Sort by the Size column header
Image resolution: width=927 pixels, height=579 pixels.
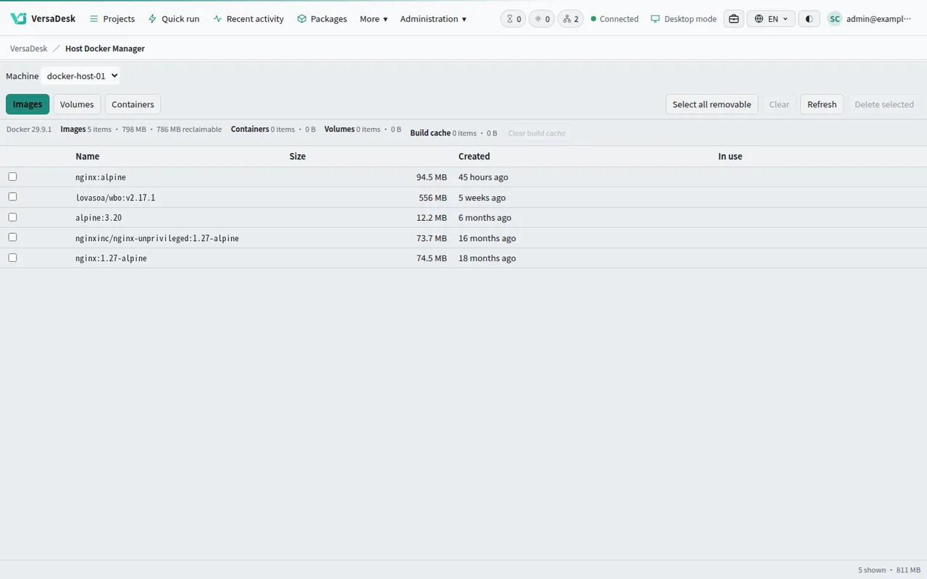tap(298, 156)
